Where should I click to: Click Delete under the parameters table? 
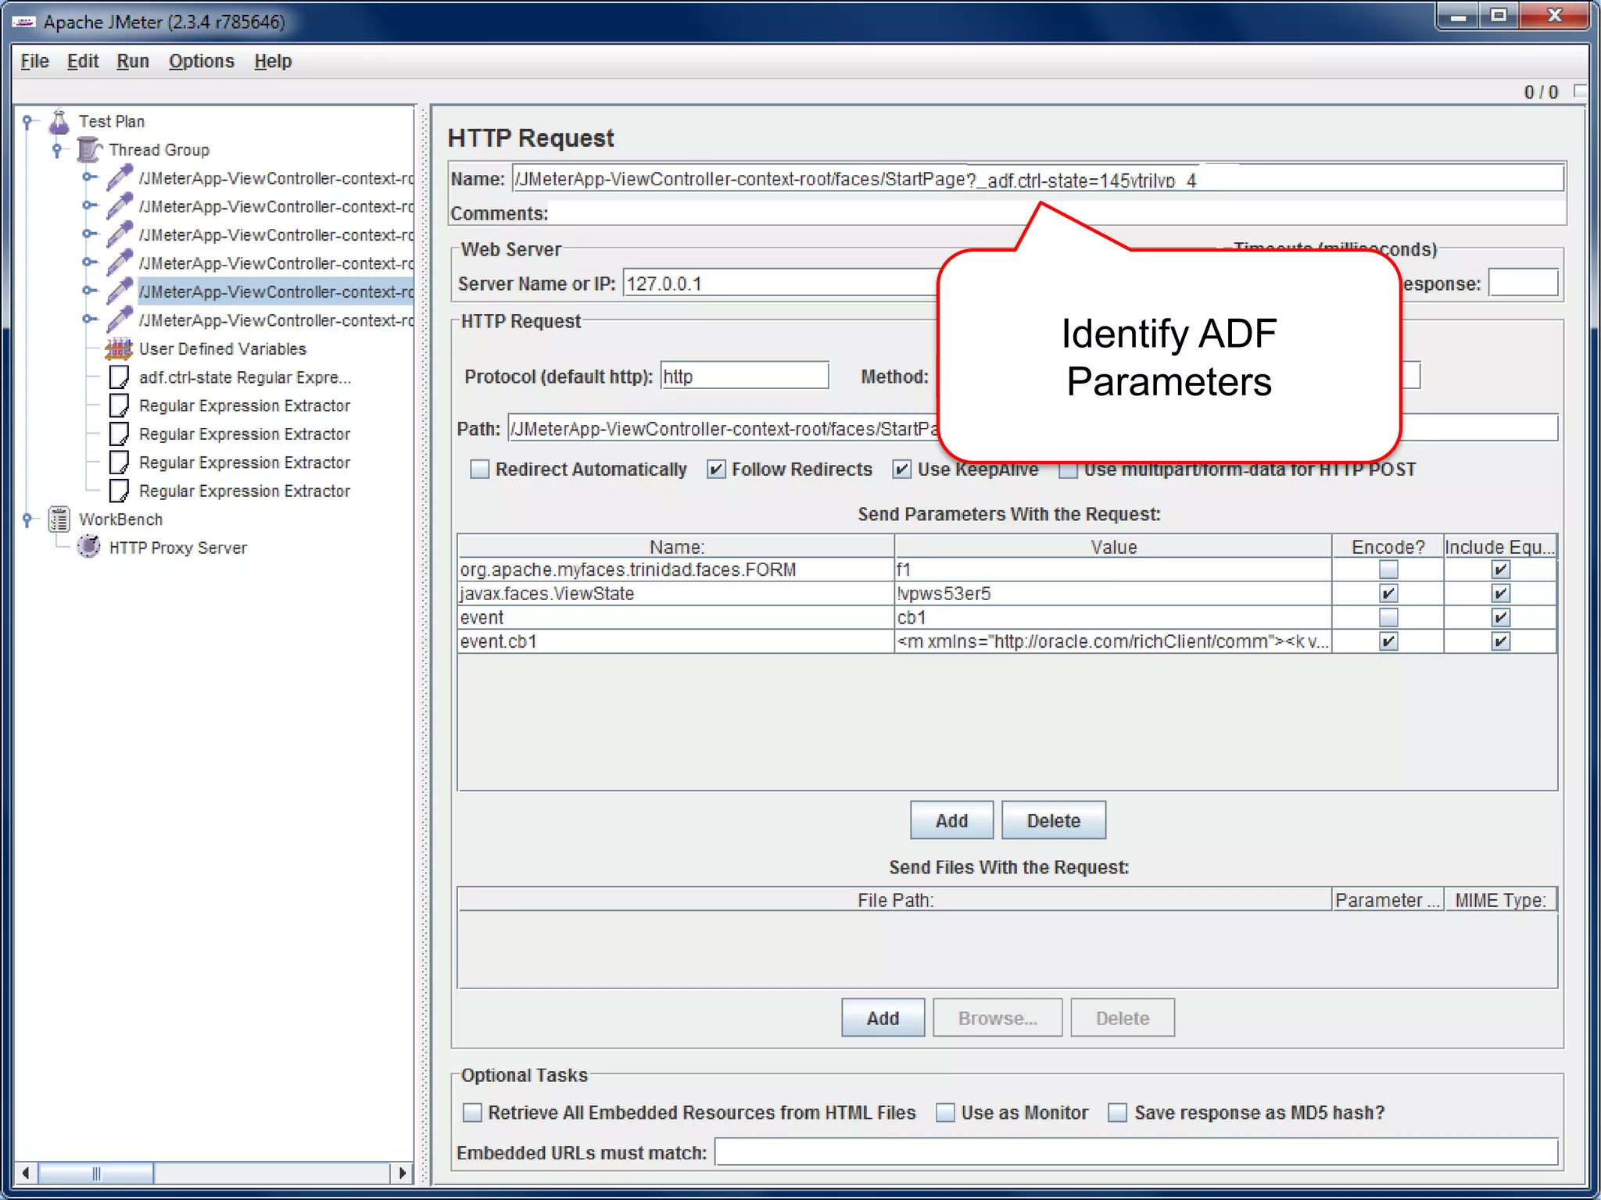coord(1054,820)
